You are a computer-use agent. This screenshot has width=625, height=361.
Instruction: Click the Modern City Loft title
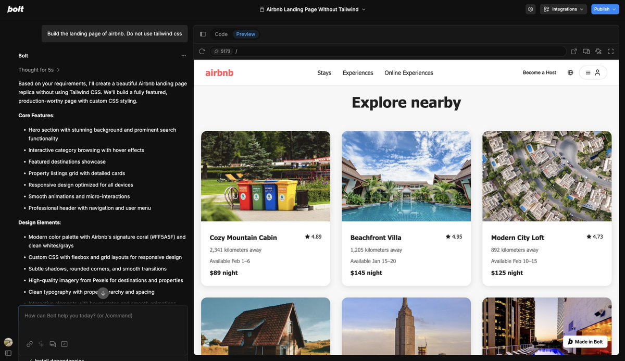pos(518,238)
